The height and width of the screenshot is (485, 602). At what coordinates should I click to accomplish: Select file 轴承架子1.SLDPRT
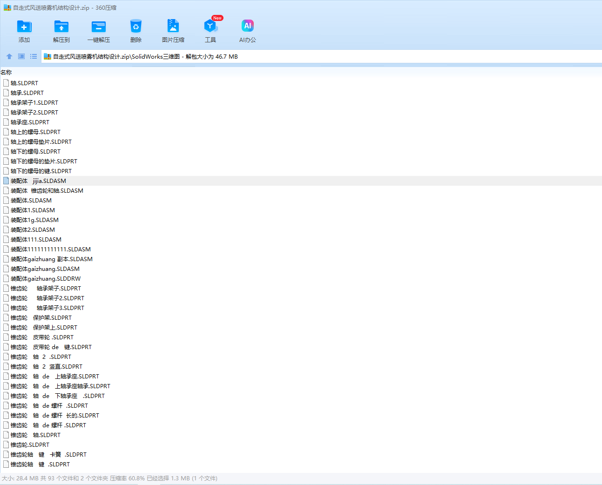[x=34, y=102]
